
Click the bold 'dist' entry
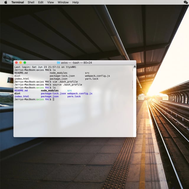17,93
